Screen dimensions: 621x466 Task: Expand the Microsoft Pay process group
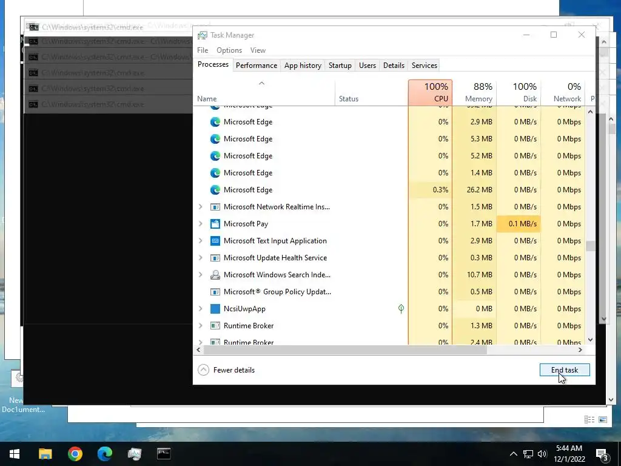click(x=200, y=224)
